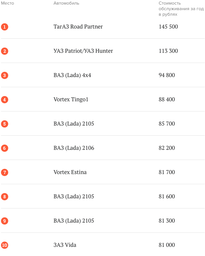Screen dimensions: 205x256
Task: Select УАЗ Patriot/УАЗ Hunter car name
Action: coord(83,51)
